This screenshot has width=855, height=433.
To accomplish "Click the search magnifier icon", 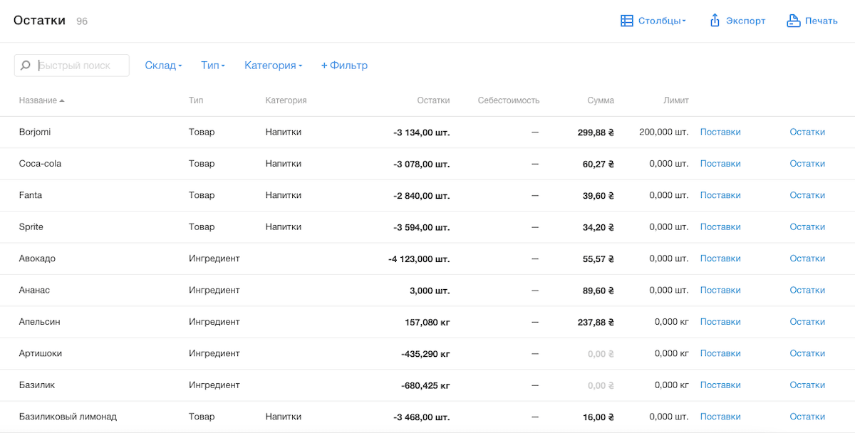I will 26,66.
